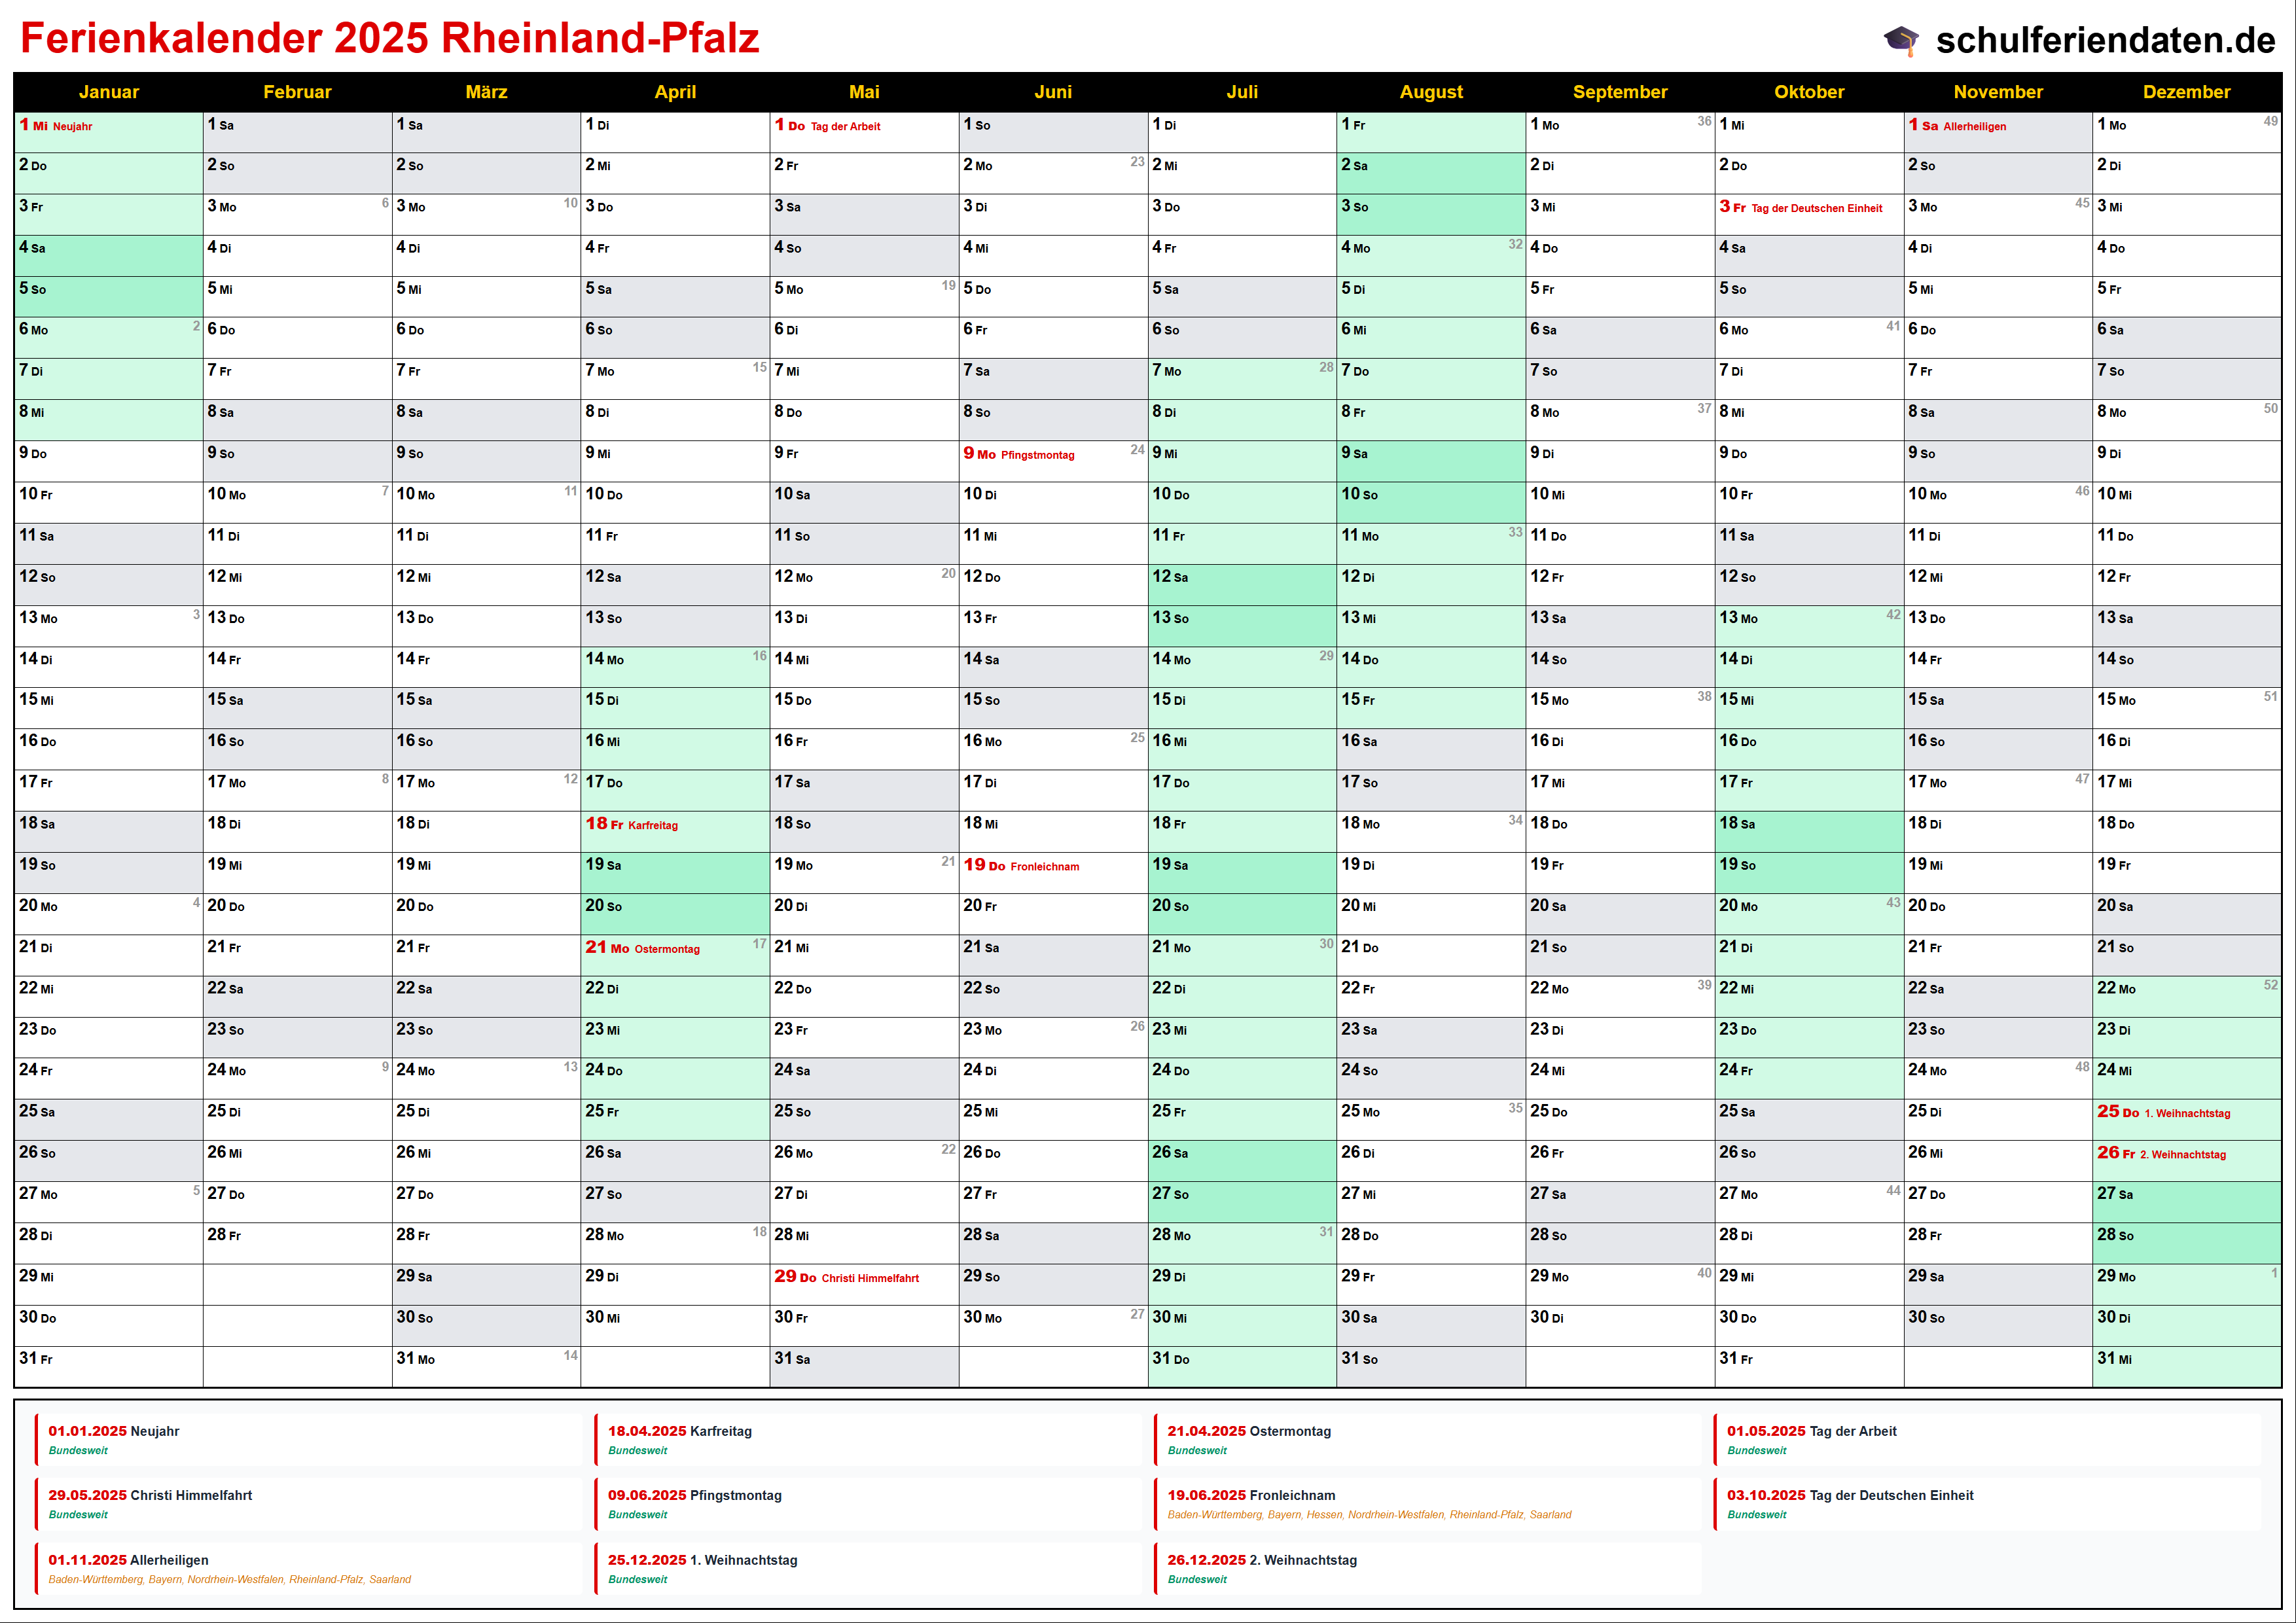
Task: Click the graduation cap logo icon
Action: tap(1901, 40)
